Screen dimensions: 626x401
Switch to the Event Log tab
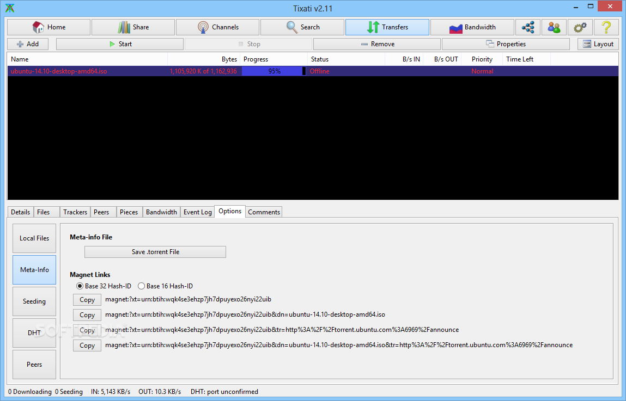click(x=198, y=212)
